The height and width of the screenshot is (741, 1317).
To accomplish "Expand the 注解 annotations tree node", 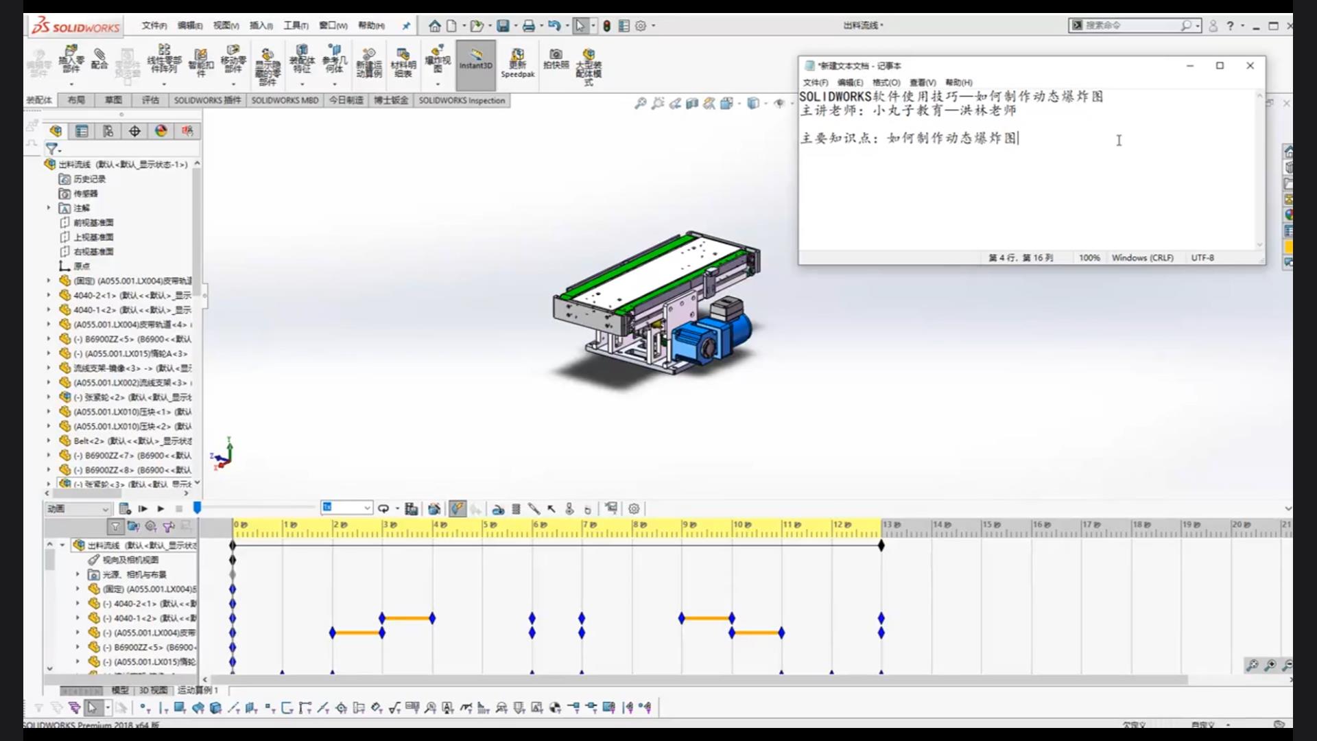I will [49, 207].
